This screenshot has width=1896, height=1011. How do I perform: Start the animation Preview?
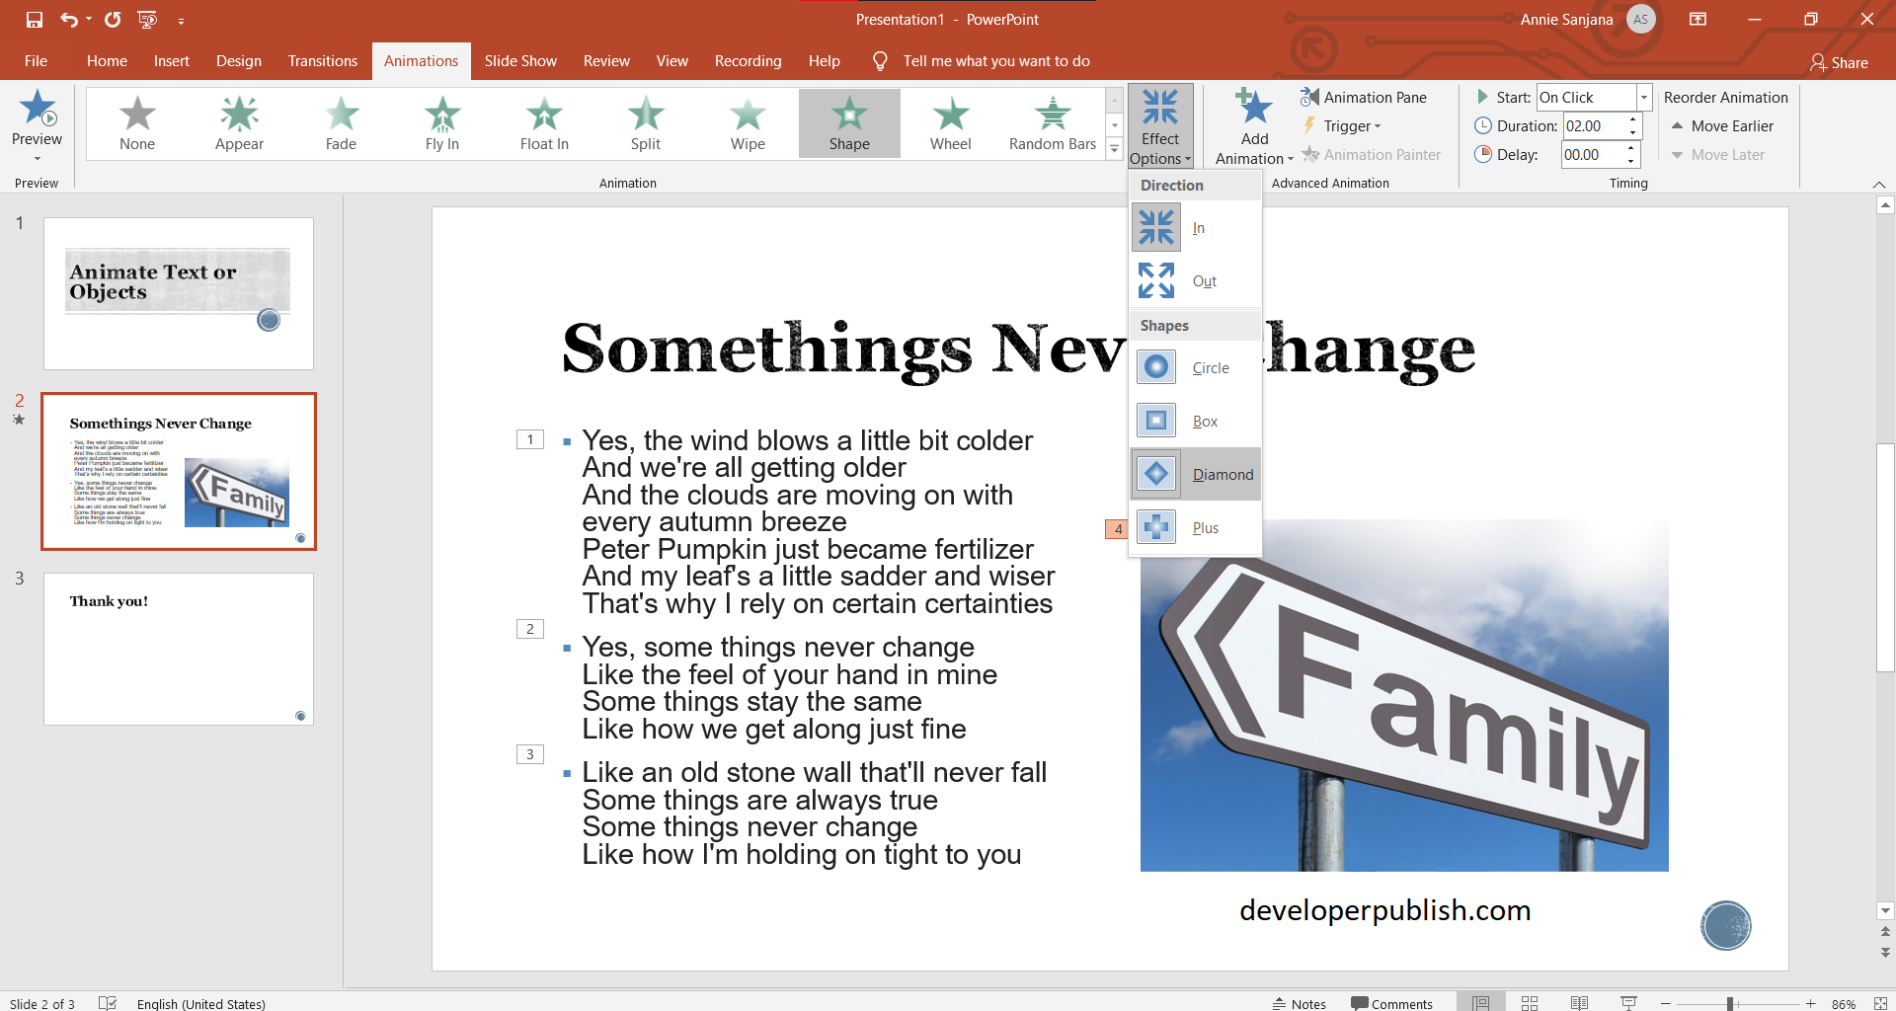[x=37, y=122]
